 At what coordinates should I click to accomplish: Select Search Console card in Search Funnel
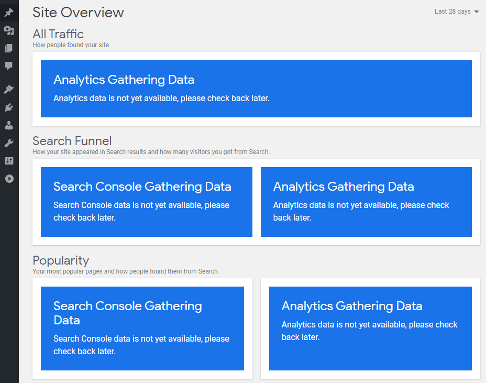pyautogui.click(x=146, y=202)
